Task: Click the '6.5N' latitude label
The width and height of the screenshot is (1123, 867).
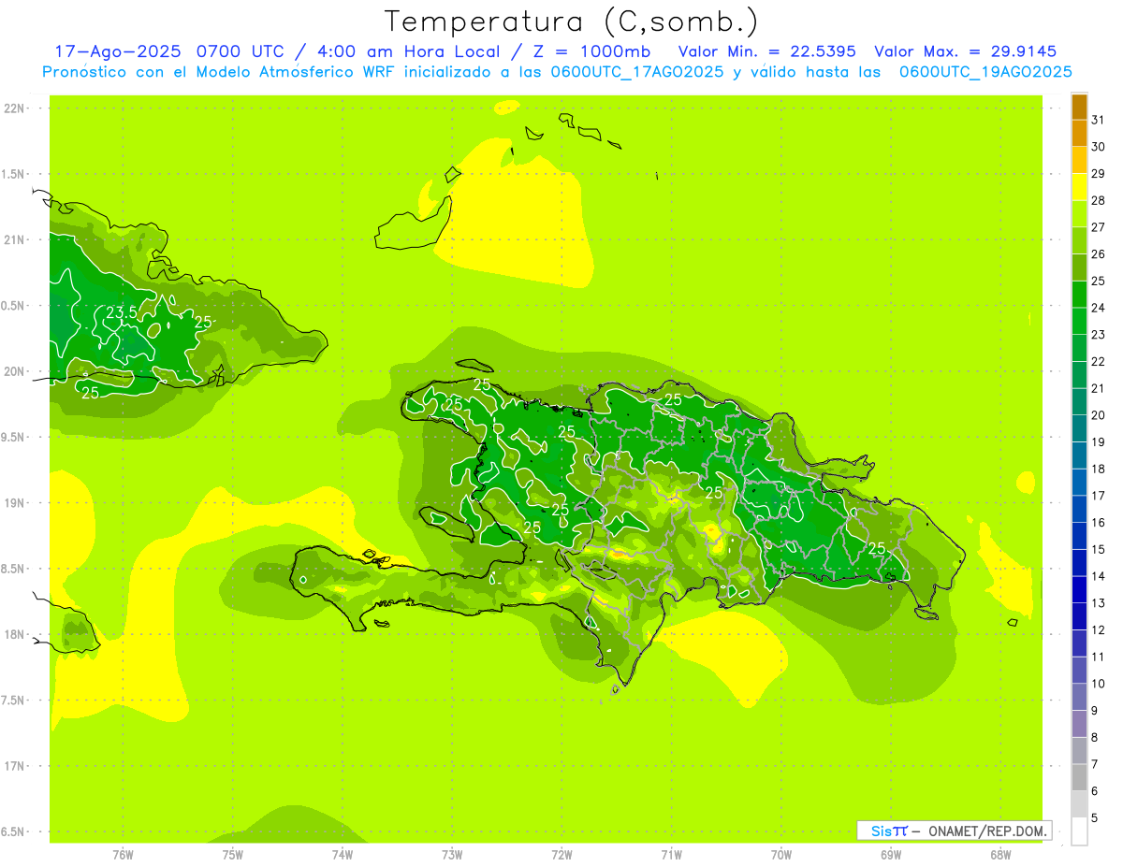Action: click(x=14, y=831)
